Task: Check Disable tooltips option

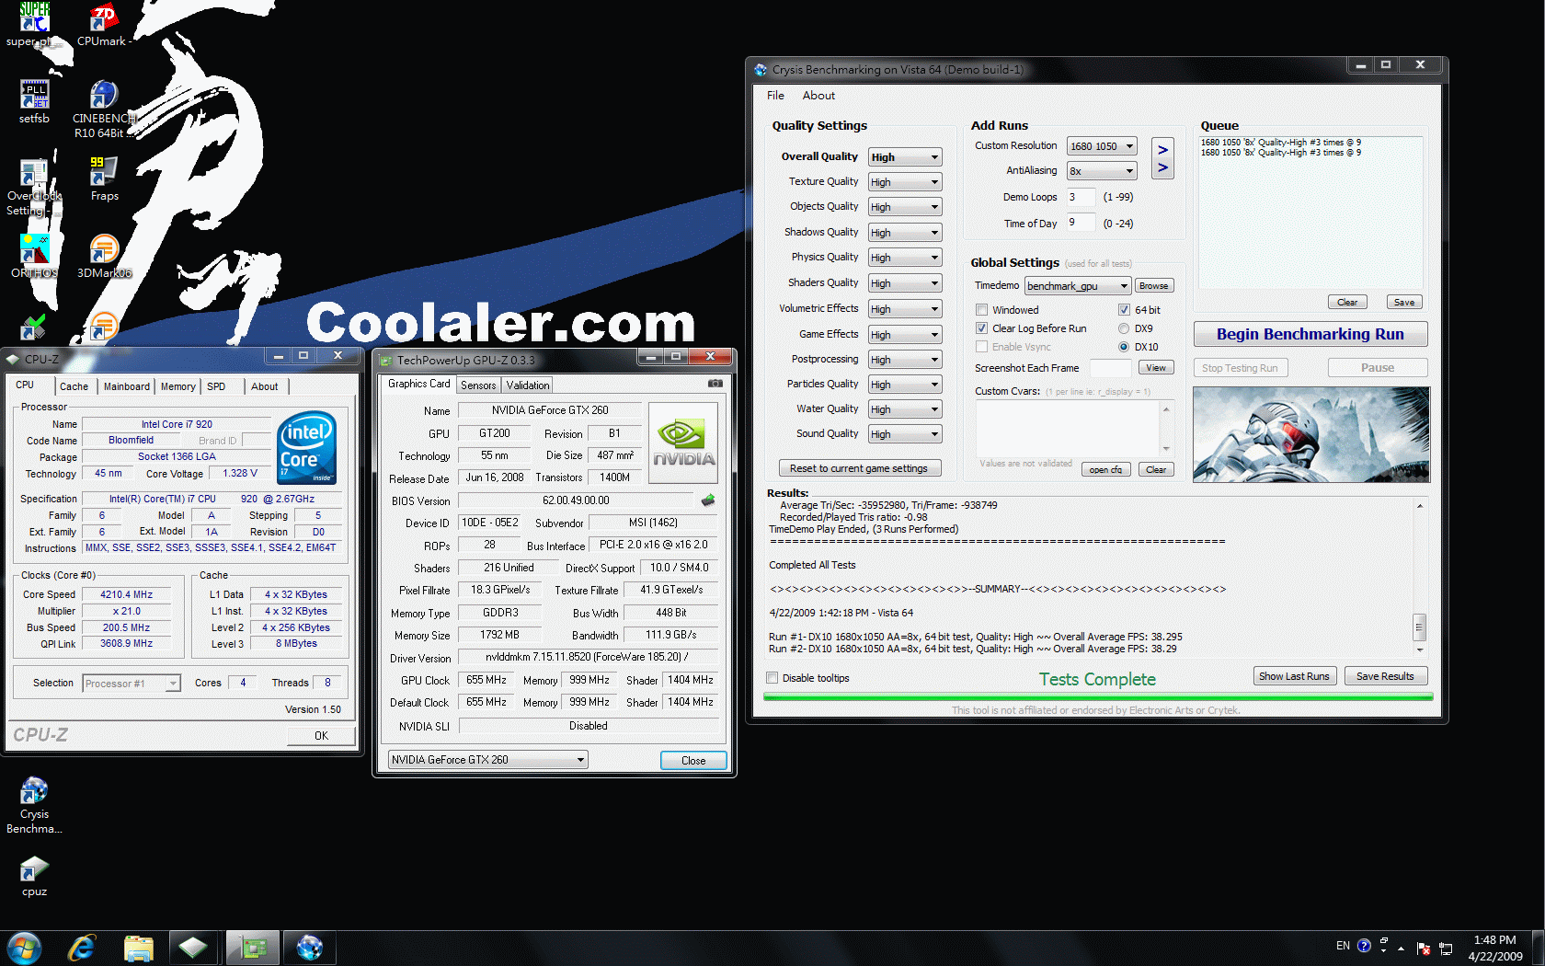Action: [772, 678]
